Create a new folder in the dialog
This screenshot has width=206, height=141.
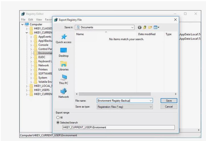(x=150, y=27)
